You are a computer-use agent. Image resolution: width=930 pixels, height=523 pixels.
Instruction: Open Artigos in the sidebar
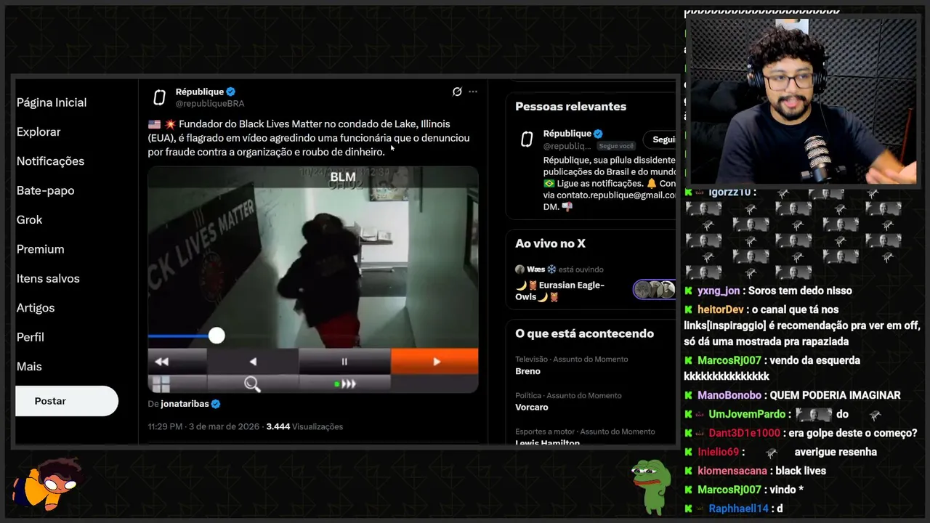pyautogui.click(x=36, y=308)
